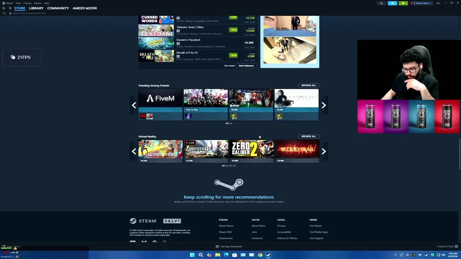
Task: Open the Cursed Words game thumbnail
Action: pos(156,19)
